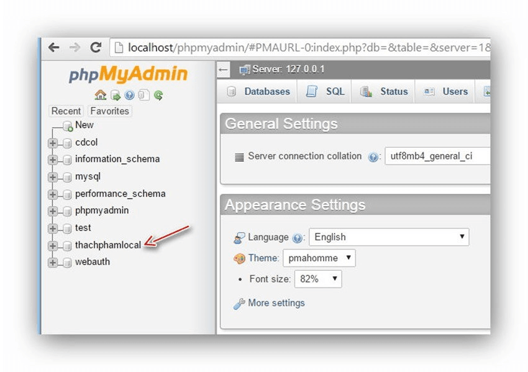Open the Databases tab
528x372 pixels.
(258, 91)
